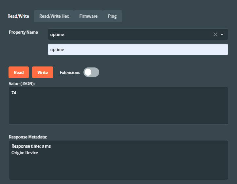Click the 'Origin: Device' line
Image resolution: width=237 pixels, height=184 pixels.
tap(25, 153)
